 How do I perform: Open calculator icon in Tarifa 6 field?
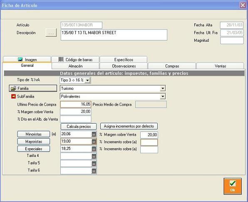(94, 171)
